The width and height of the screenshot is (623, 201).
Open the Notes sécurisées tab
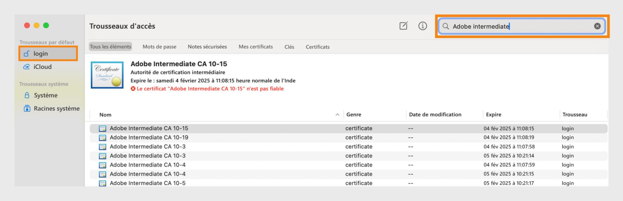point(207,47)
